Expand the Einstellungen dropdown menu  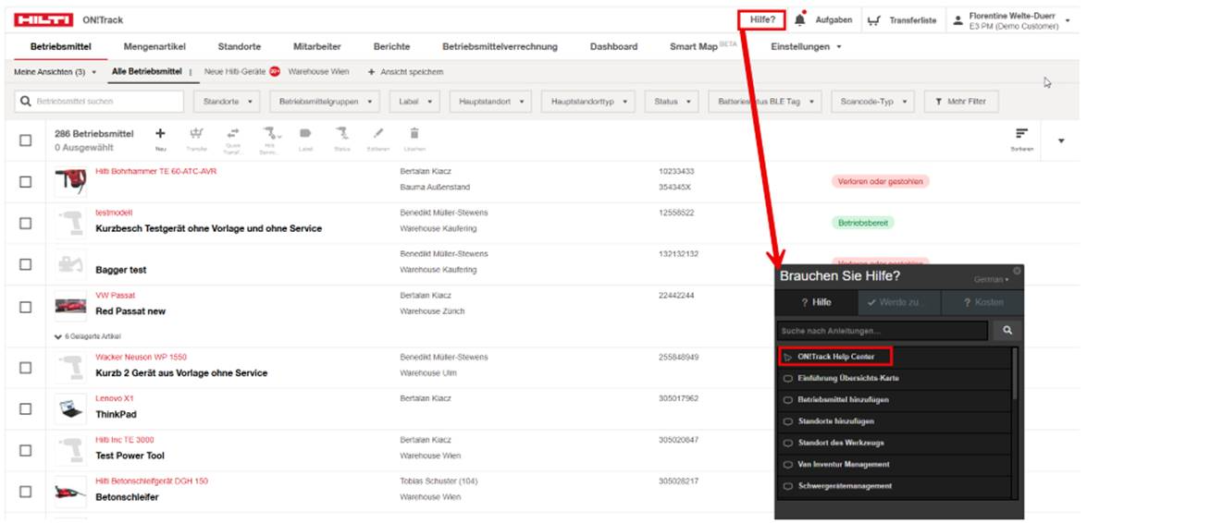(806, 47)
